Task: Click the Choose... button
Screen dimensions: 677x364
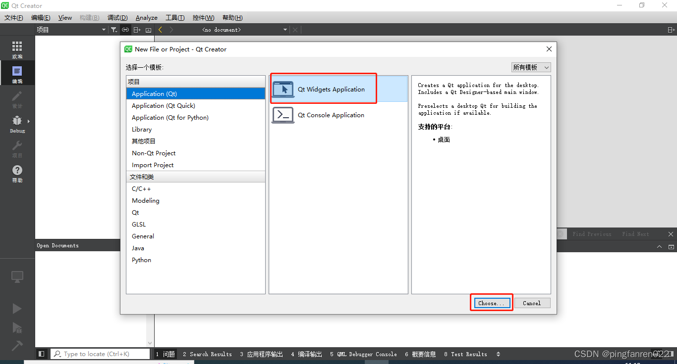Action: pyautogui.click(x=491, y=303)
